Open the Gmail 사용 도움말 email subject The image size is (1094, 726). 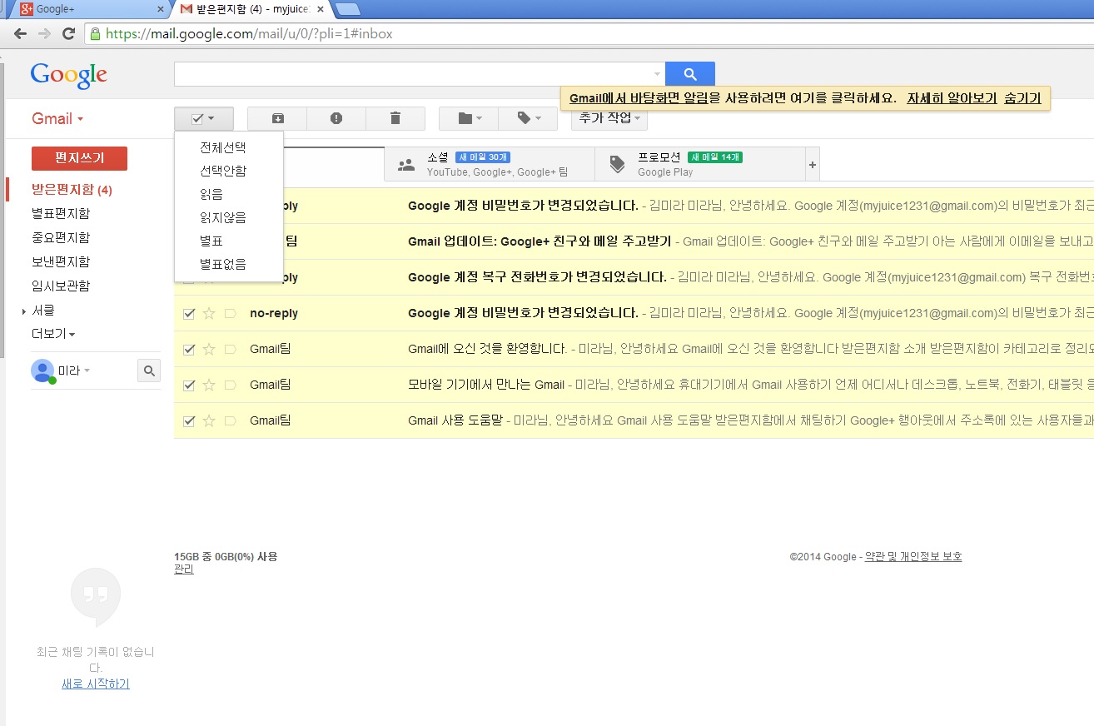click(x=455, y=420)
